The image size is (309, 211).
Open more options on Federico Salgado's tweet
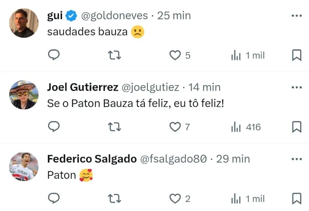pyautogui.click(x=297, y=159)
